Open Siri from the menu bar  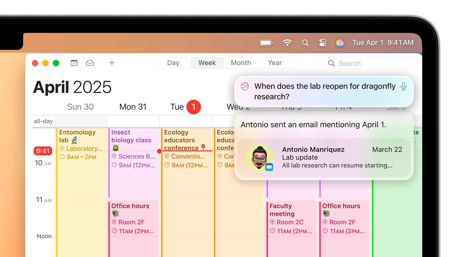click(340, 43)
